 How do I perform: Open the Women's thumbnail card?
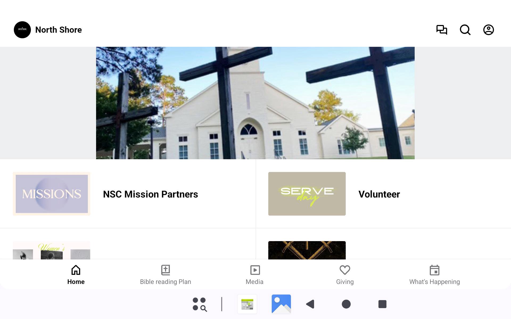[51, 250]
